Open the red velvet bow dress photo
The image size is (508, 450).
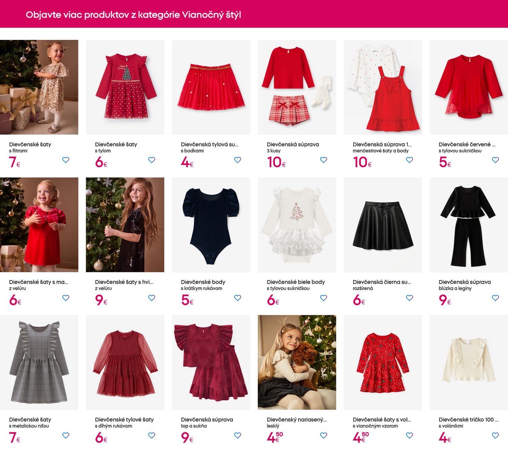[39, 225]
